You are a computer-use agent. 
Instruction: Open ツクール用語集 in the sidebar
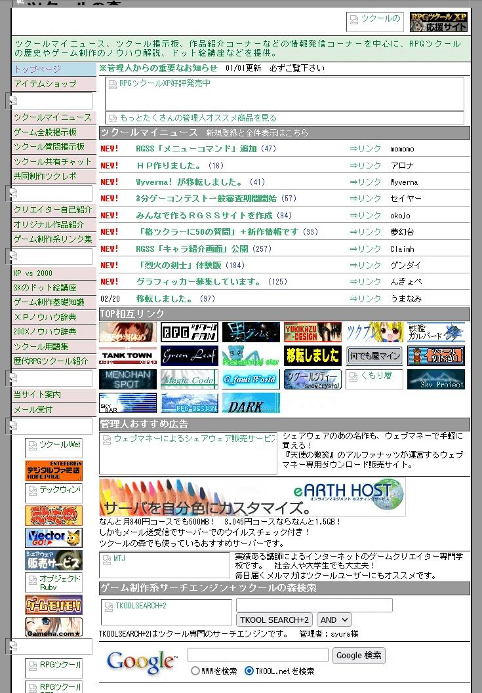(41, 346)
